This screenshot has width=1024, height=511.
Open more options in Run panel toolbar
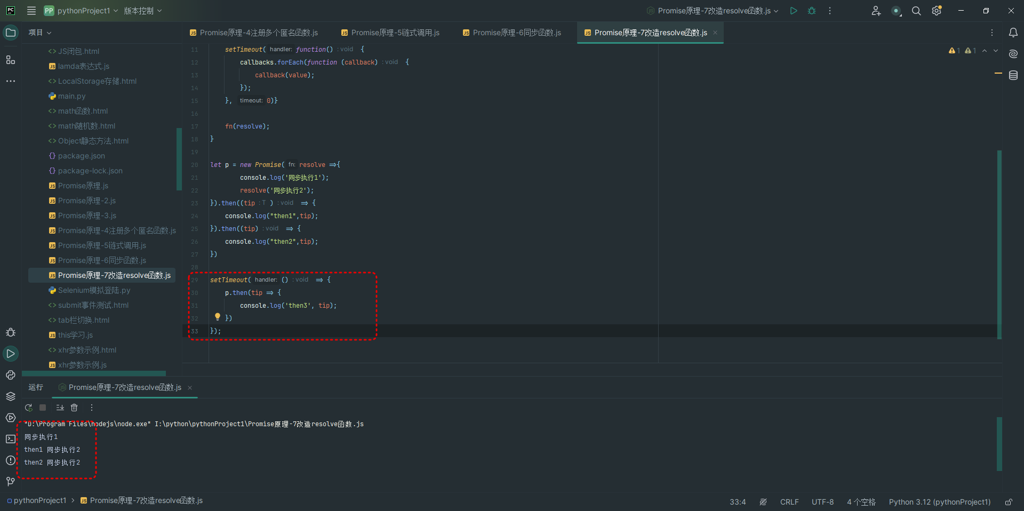tap(92, 408)
